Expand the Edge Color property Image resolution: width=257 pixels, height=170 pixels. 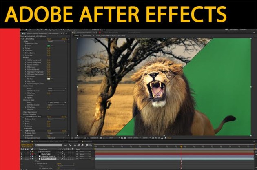click(x=26, y=81)
